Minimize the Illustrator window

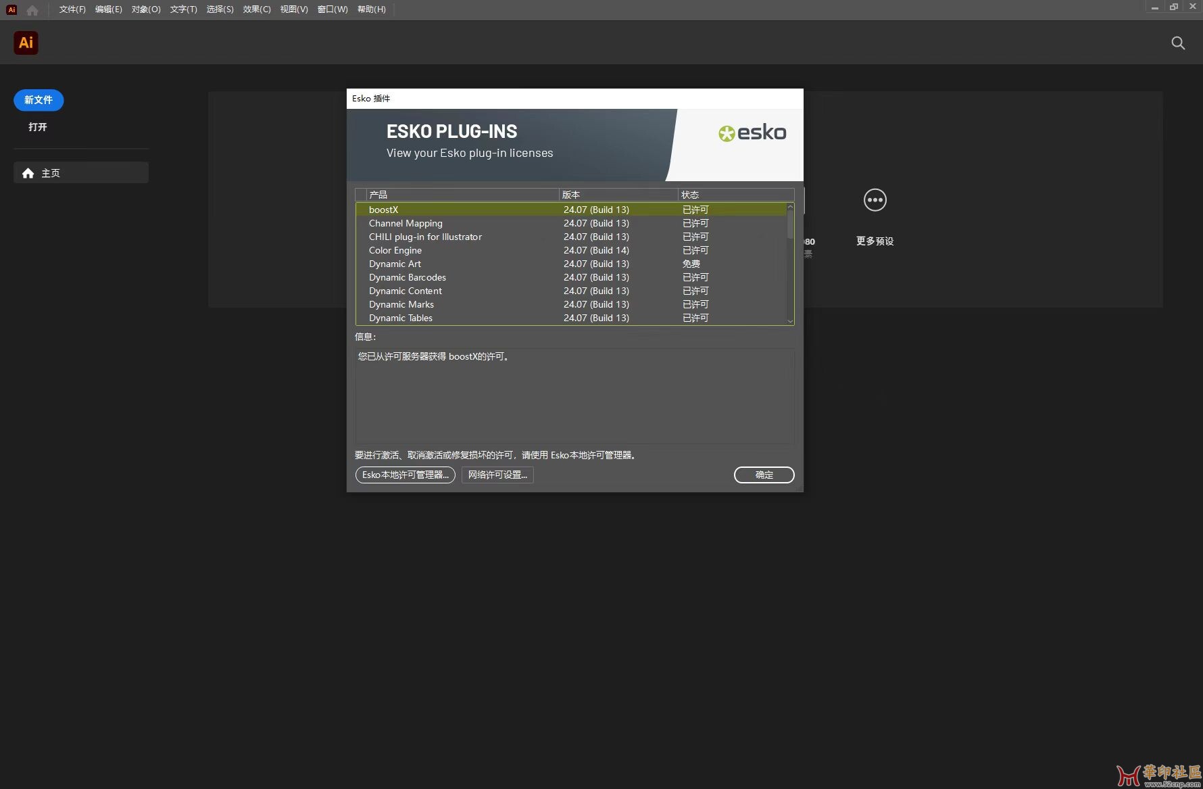[x=1155, y=7]
